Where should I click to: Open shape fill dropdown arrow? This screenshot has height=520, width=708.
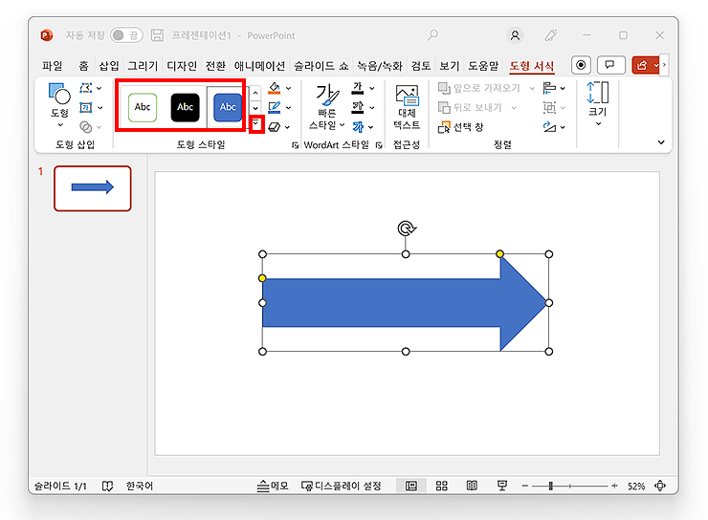point(289,88)
